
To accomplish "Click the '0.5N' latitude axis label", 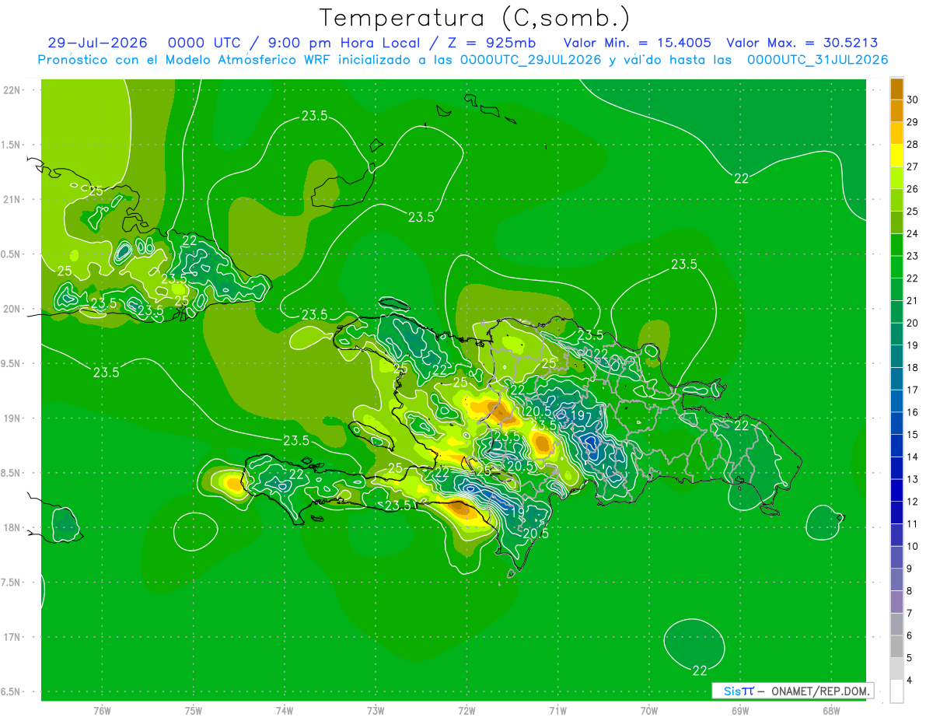I will (12, 254).
